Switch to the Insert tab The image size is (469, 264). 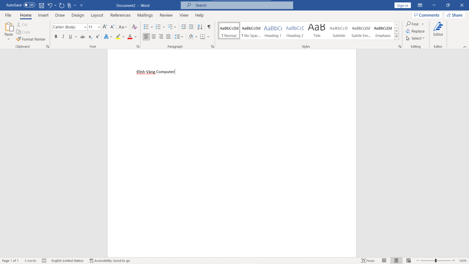pos(43,15)
